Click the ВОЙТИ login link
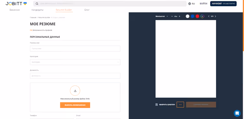Viewport: 244px width, 119px height. pos(203,4)
